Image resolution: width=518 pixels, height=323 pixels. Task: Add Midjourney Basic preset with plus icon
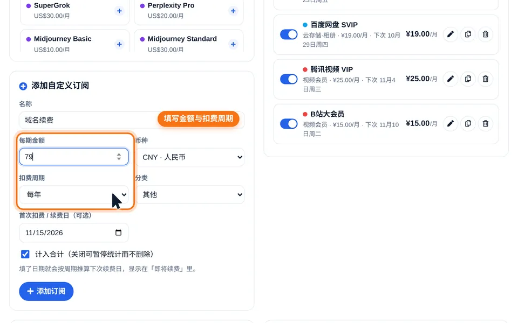119,44
